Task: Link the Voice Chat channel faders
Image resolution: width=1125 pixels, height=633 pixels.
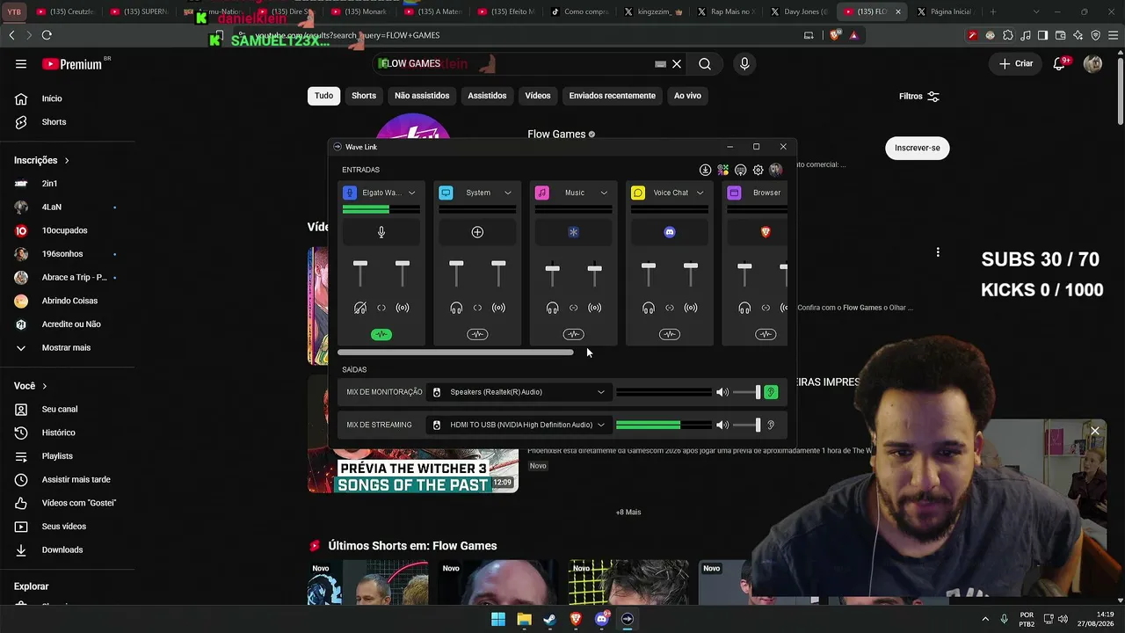Action: pyautogui.click(x=670, y=308)
